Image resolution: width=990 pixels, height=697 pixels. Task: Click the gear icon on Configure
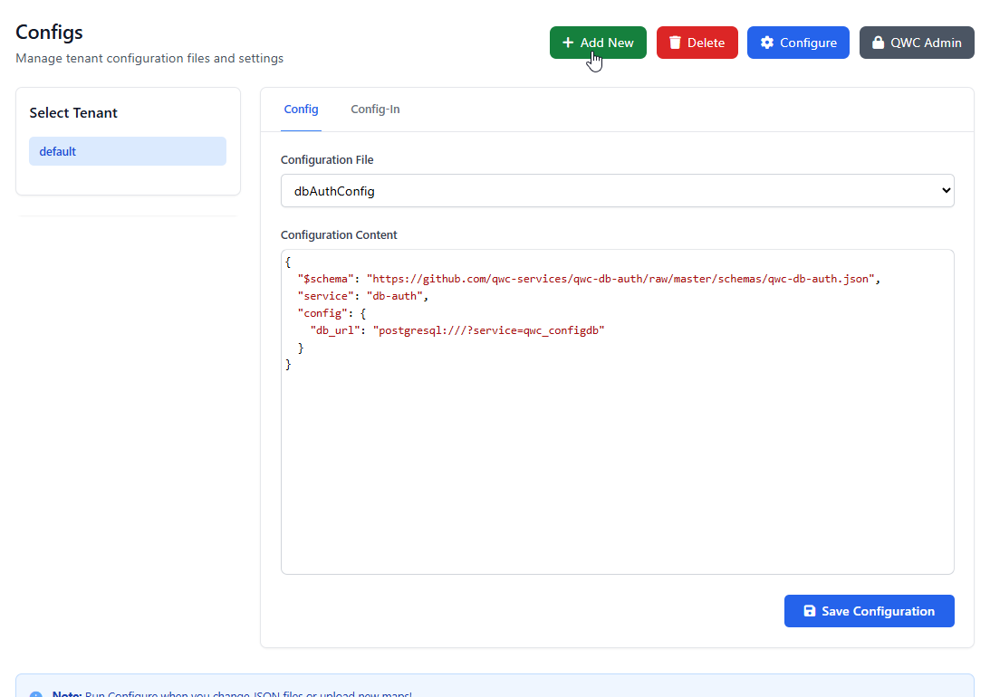pos(767,43)
